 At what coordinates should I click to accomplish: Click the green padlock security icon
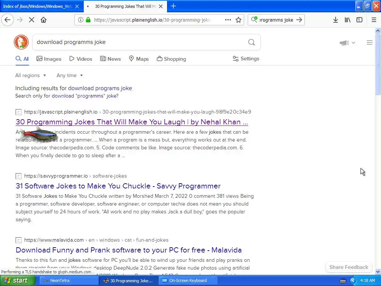tap(88, 20)
